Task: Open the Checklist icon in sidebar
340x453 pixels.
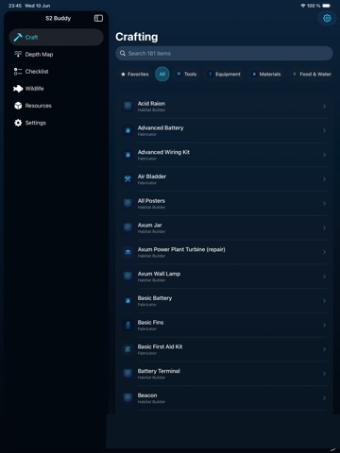Action: tap(18, 72)
